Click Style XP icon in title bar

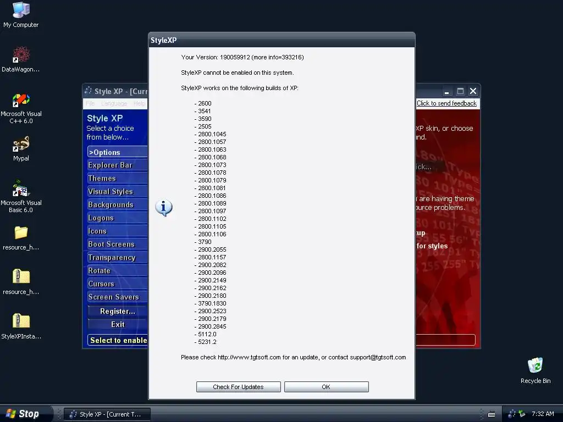(88, 91)
